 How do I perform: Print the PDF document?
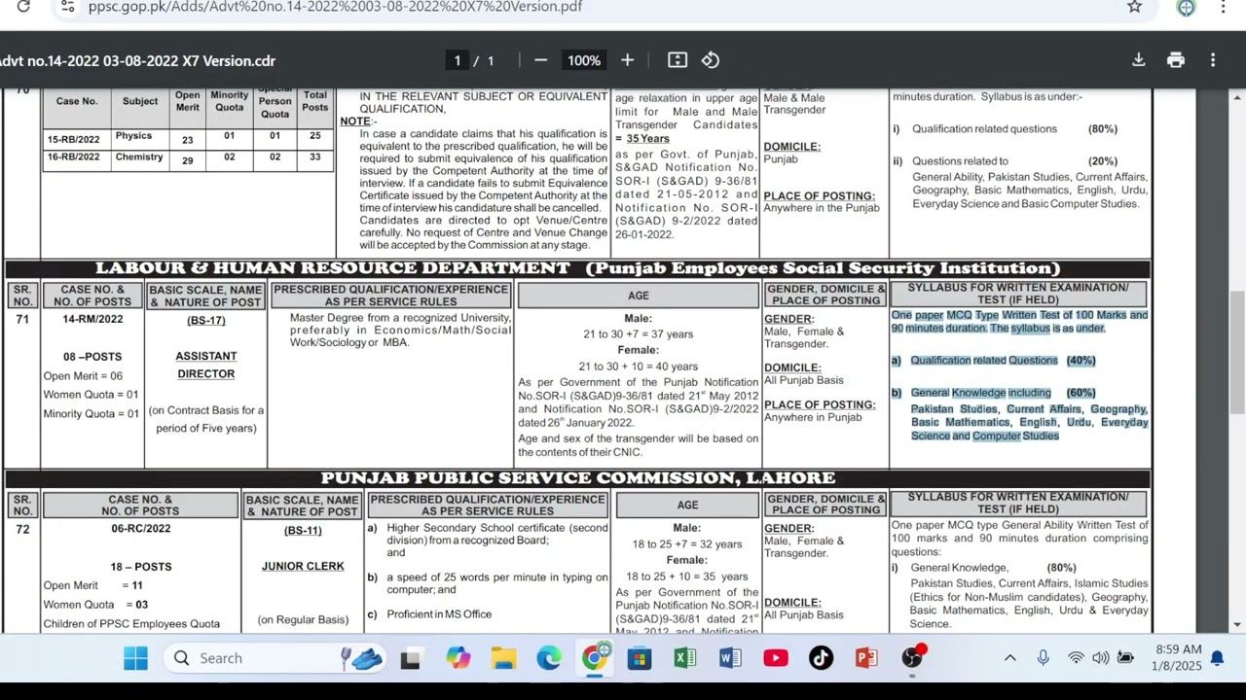[1176, 60]
